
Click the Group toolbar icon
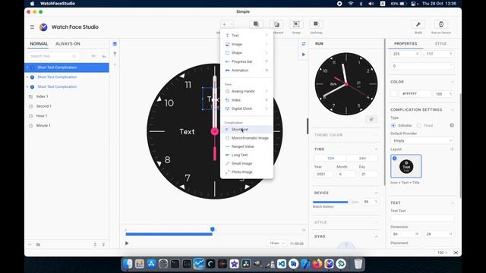(x=296, y=24)
